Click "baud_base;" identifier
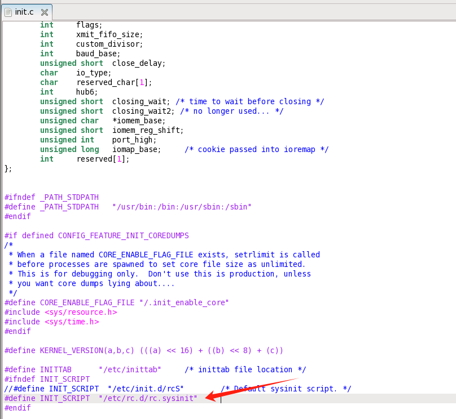 tap(98, 54)
